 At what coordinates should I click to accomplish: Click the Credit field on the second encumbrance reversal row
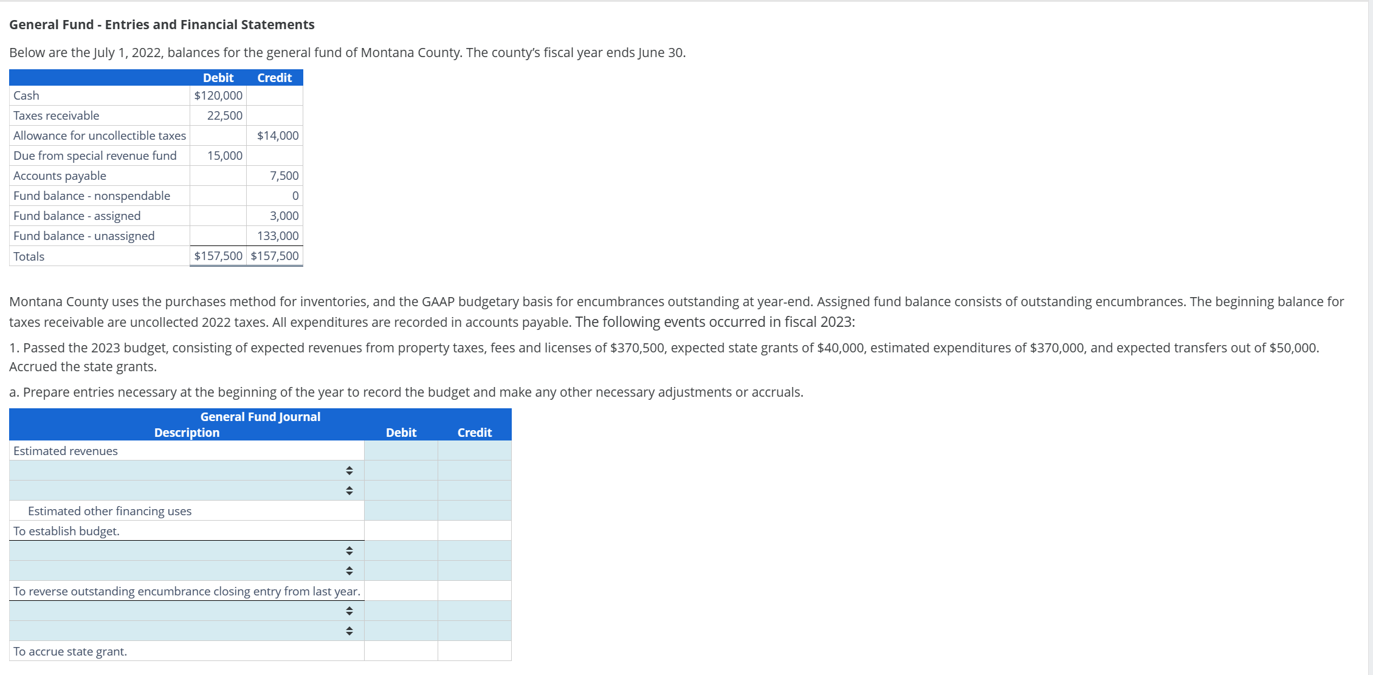[475, 570]
